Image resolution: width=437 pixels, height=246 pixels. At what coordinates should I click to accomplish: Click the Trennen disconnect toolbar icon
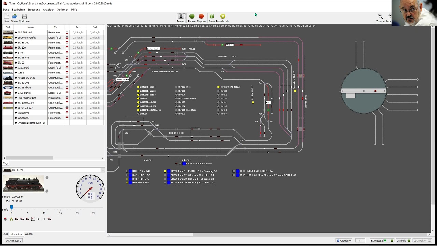click(181, 16)
